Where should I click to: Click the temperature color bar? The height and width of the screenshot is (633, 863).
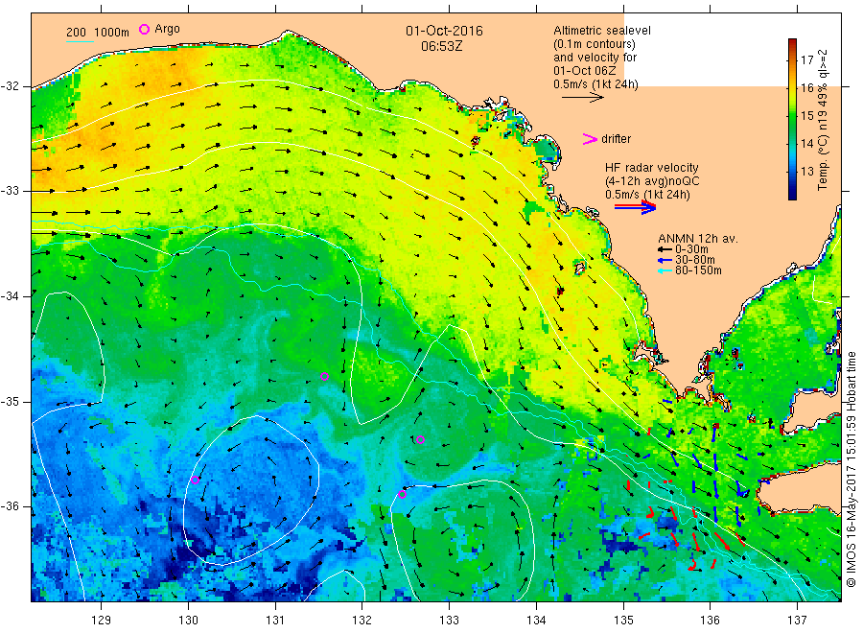point(793,119)
